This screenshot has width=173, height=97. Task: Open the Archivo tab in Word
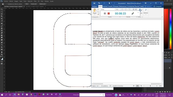[95, 6]
